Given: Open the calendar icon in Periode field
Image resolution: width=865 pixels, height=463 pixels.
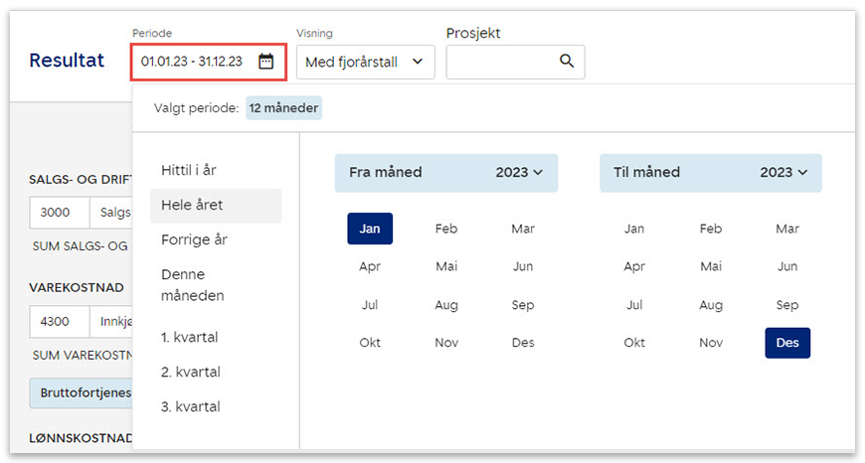Looking at the screenshot, I should [x=265, y=62].
